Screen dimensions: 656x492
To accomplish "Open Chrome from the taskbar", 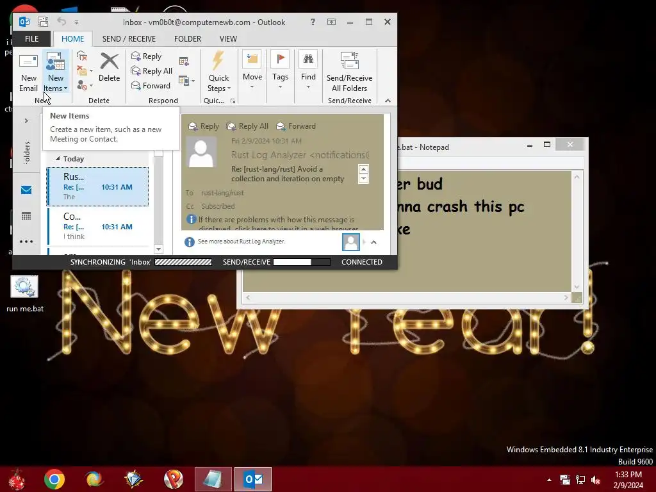I will (54, 479).
